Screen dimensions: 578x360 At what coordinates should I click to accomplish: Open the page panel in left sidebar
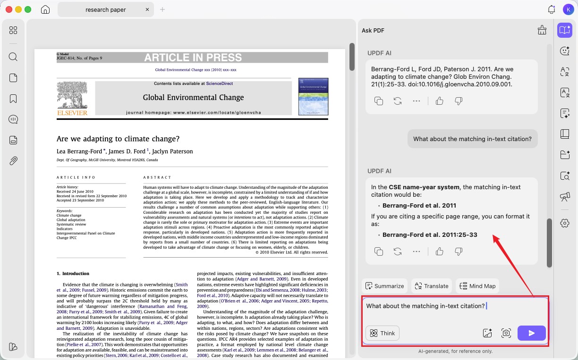click(x=13, y=78)
